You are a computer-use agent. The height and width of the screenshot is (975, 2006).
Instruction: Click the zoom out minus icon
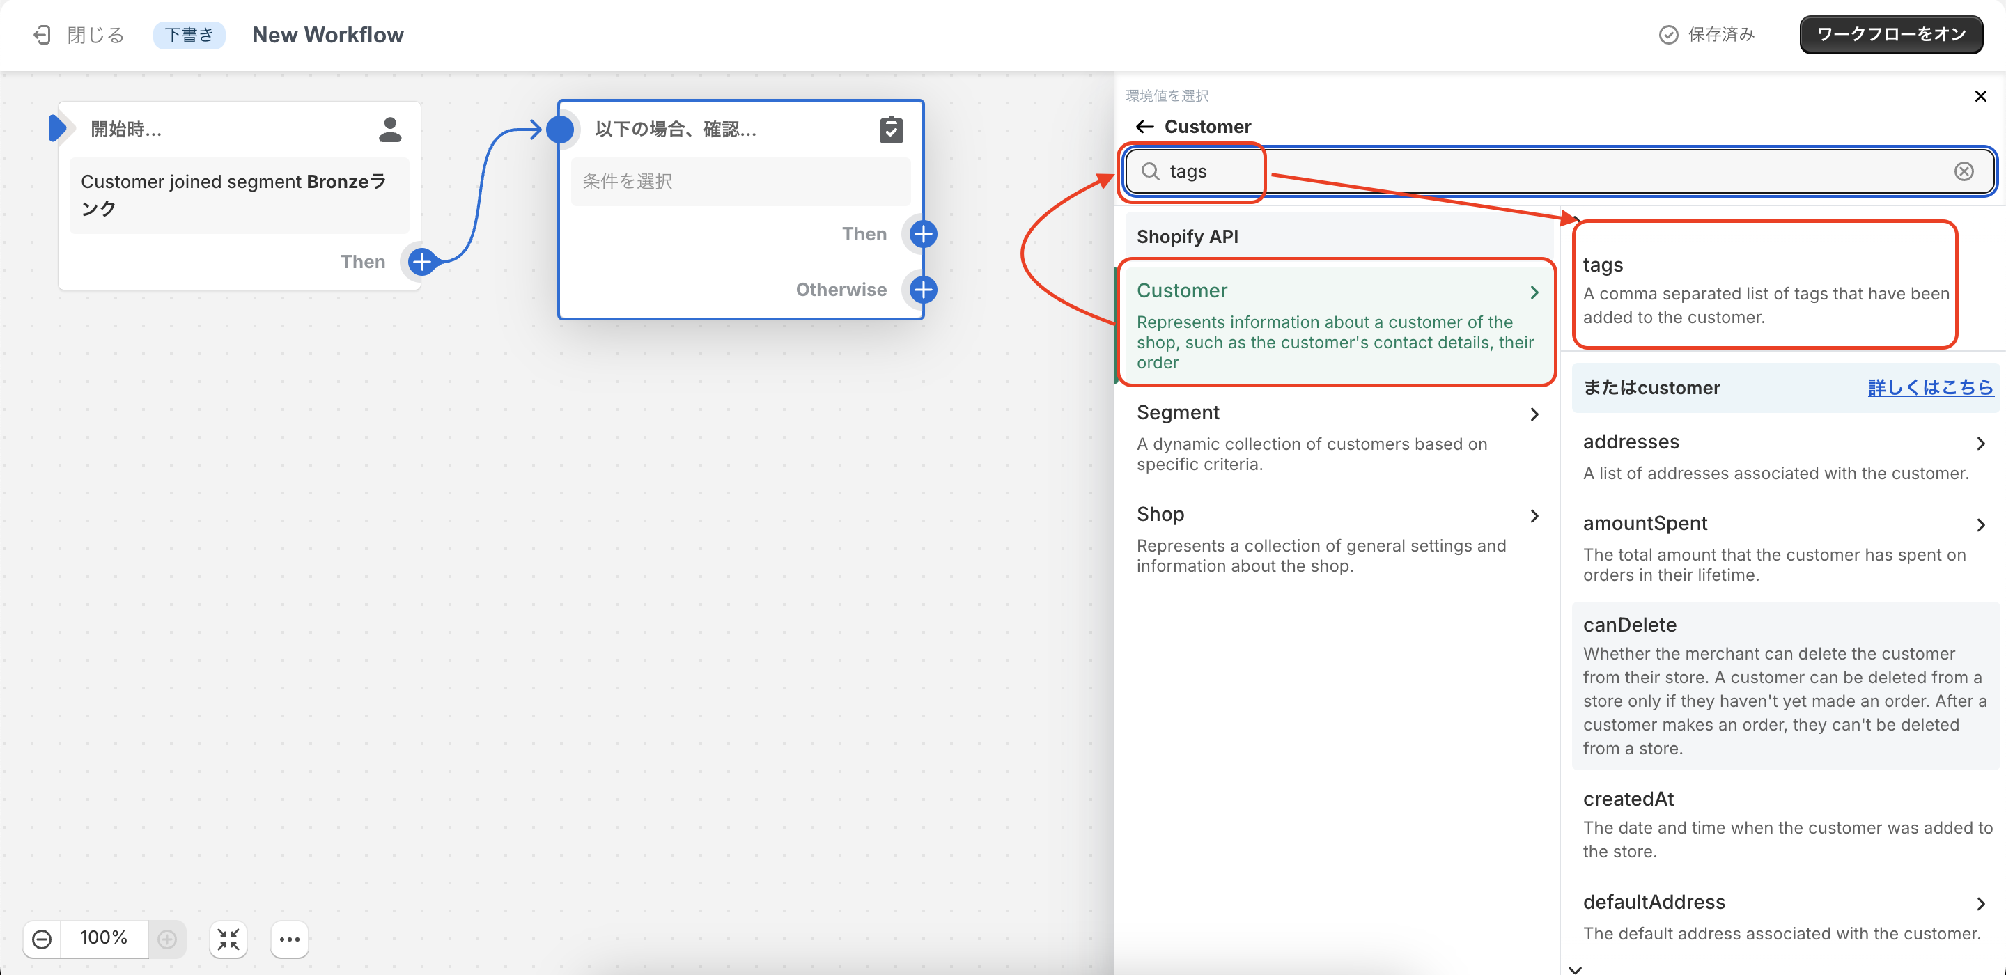click(42, 938)
